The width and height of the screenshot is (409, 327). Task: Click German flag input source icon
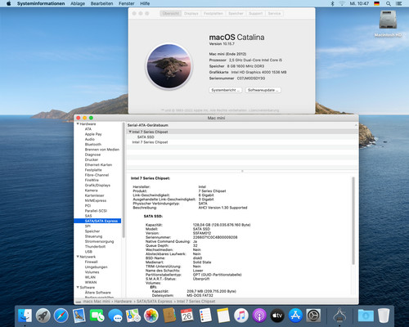(x=377, y=3)
